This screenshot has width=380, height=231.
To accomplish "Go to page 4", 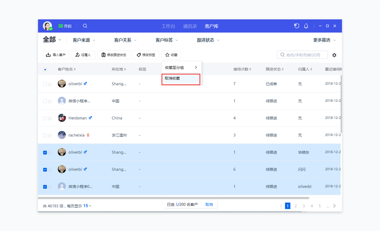I will (312, 206).
